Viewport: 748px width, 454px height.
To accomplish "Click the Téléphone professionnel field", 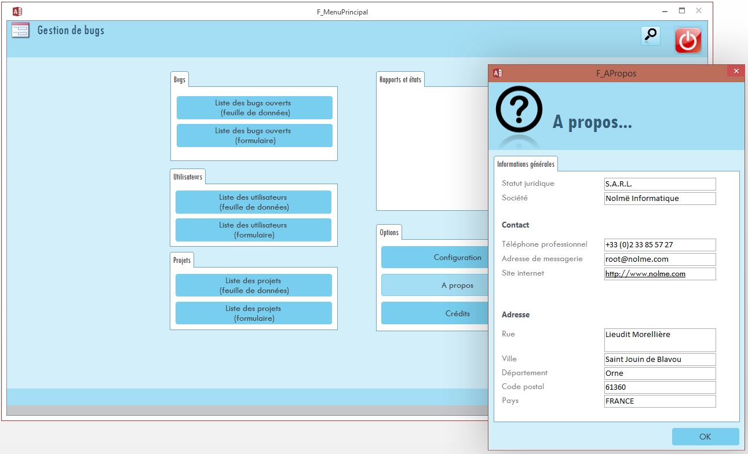I will (x=660, y=245).
